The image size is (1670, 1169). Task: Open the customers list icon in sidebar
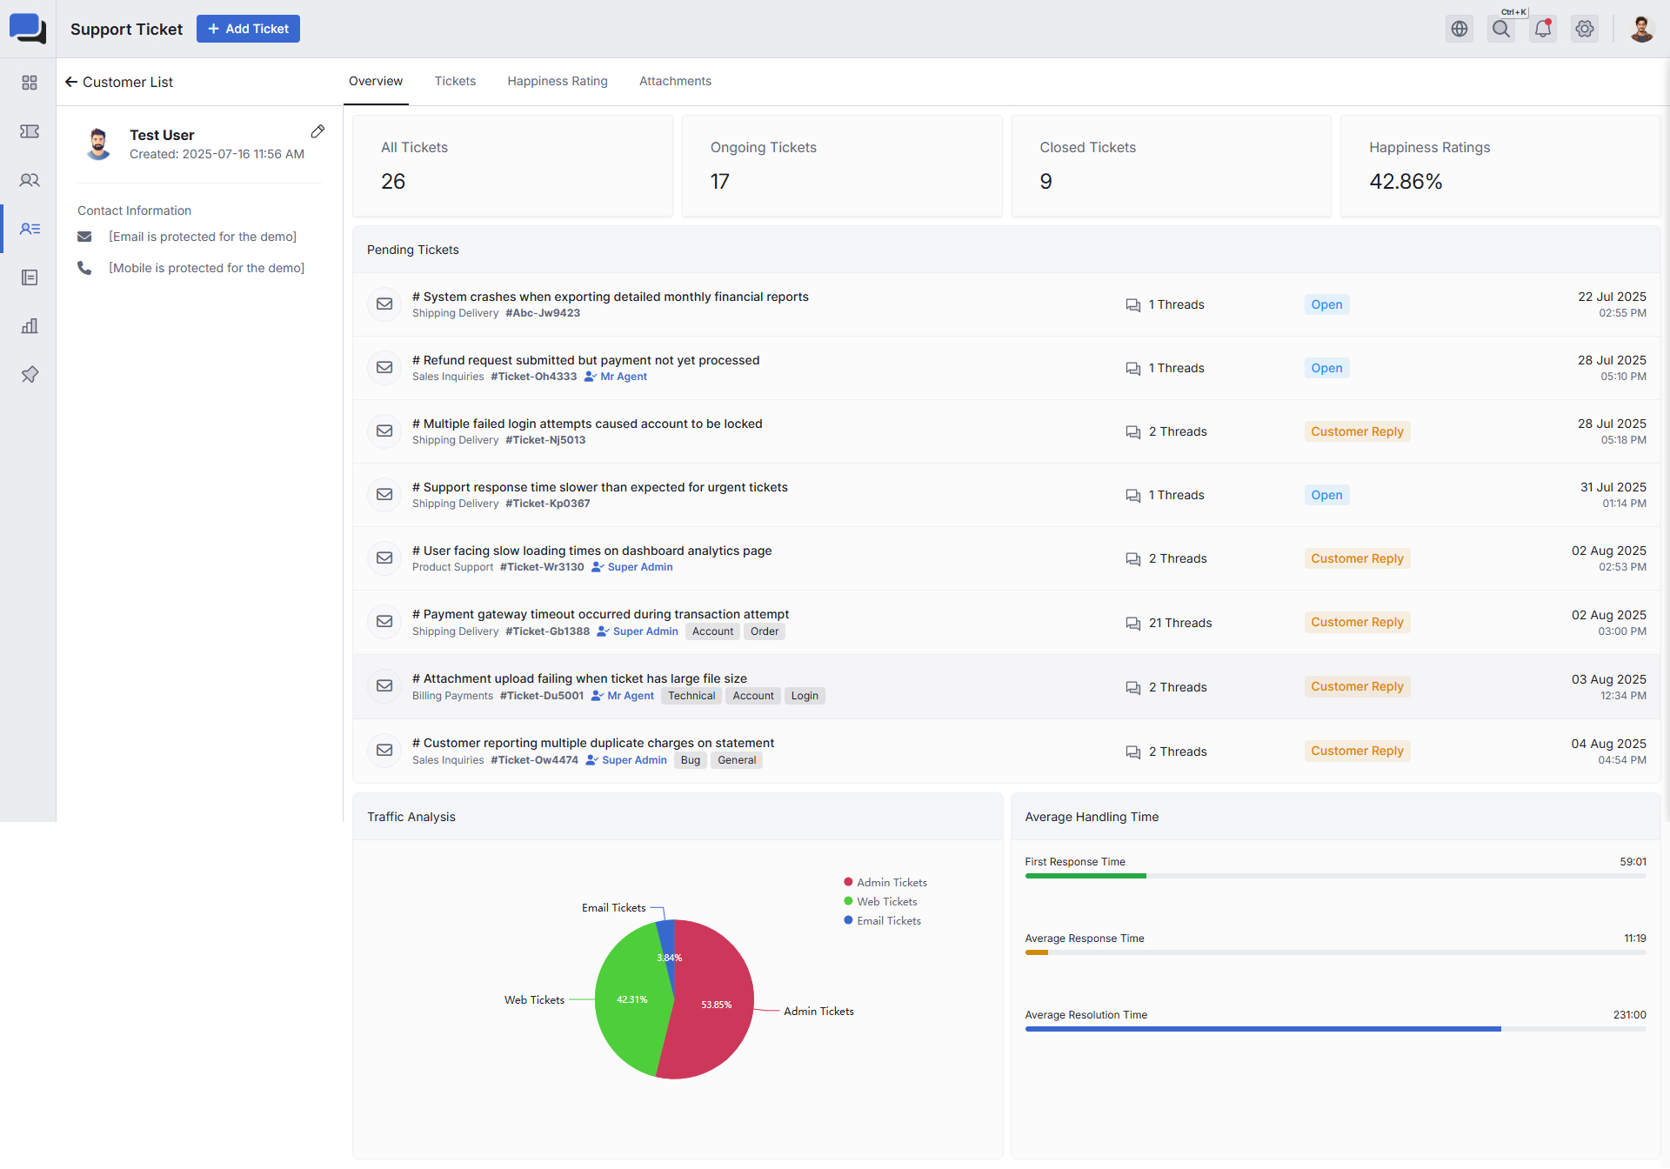pyautogui.click(x=30, y=229)
